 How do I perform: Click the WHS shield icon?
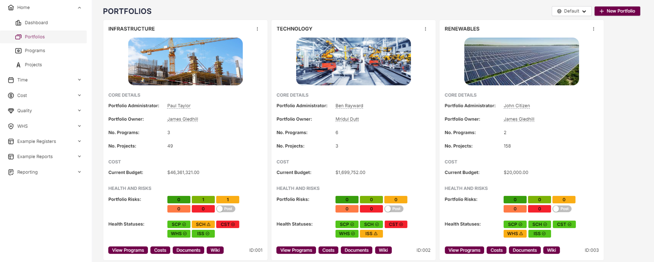click(x=11, y=126)
